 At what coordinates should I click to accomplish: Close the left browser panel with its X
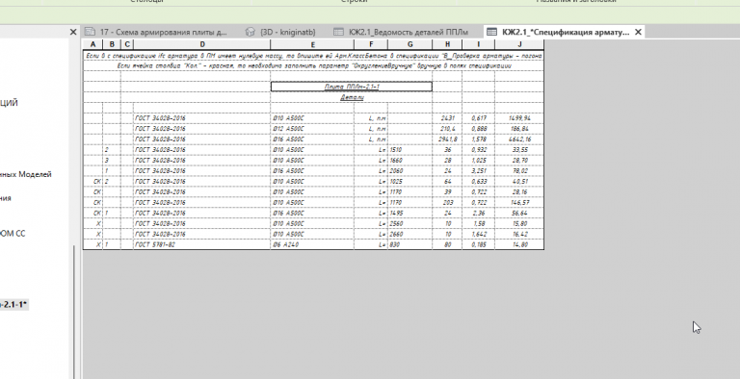(72, 32)
